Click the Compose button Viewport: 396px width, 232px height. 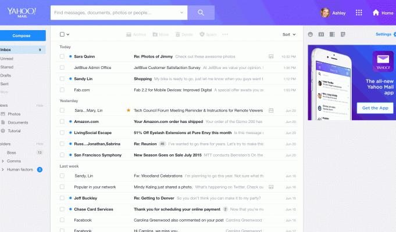tap(23, 35)
